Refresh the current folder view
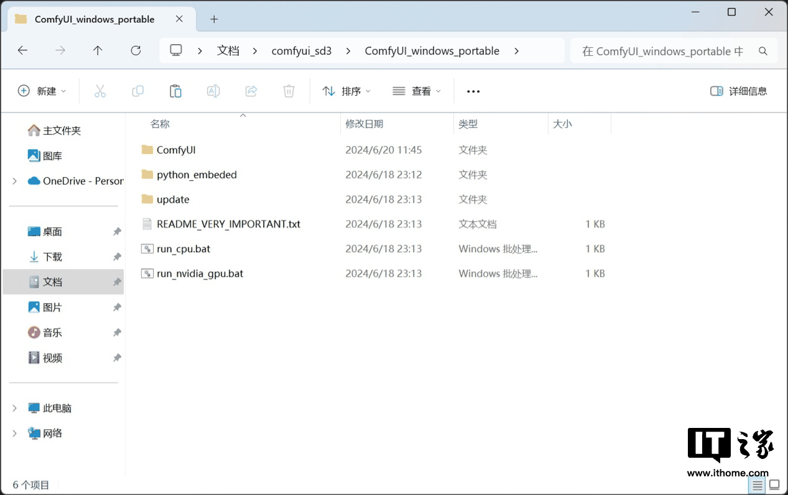Screen dimensions: 788x495 pyautogui.click(x=136, y=50)
